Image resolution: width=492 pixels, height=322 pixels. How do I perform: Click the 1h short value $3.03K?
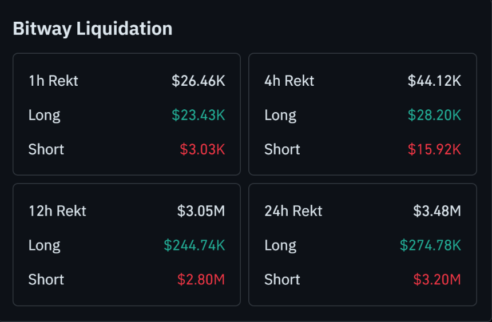pyautogui.click(x=203, y=149)
